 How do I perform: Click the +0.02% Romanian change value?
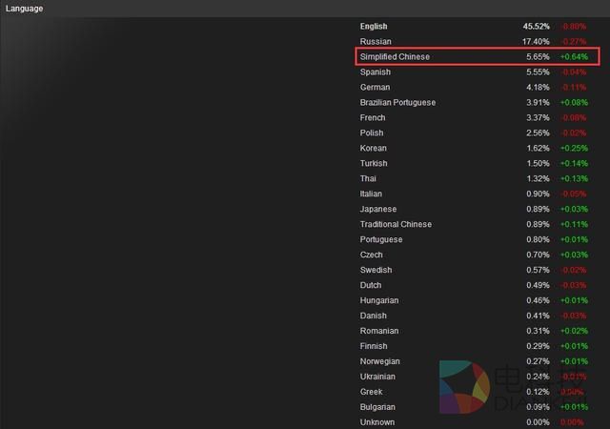(574, 331)
